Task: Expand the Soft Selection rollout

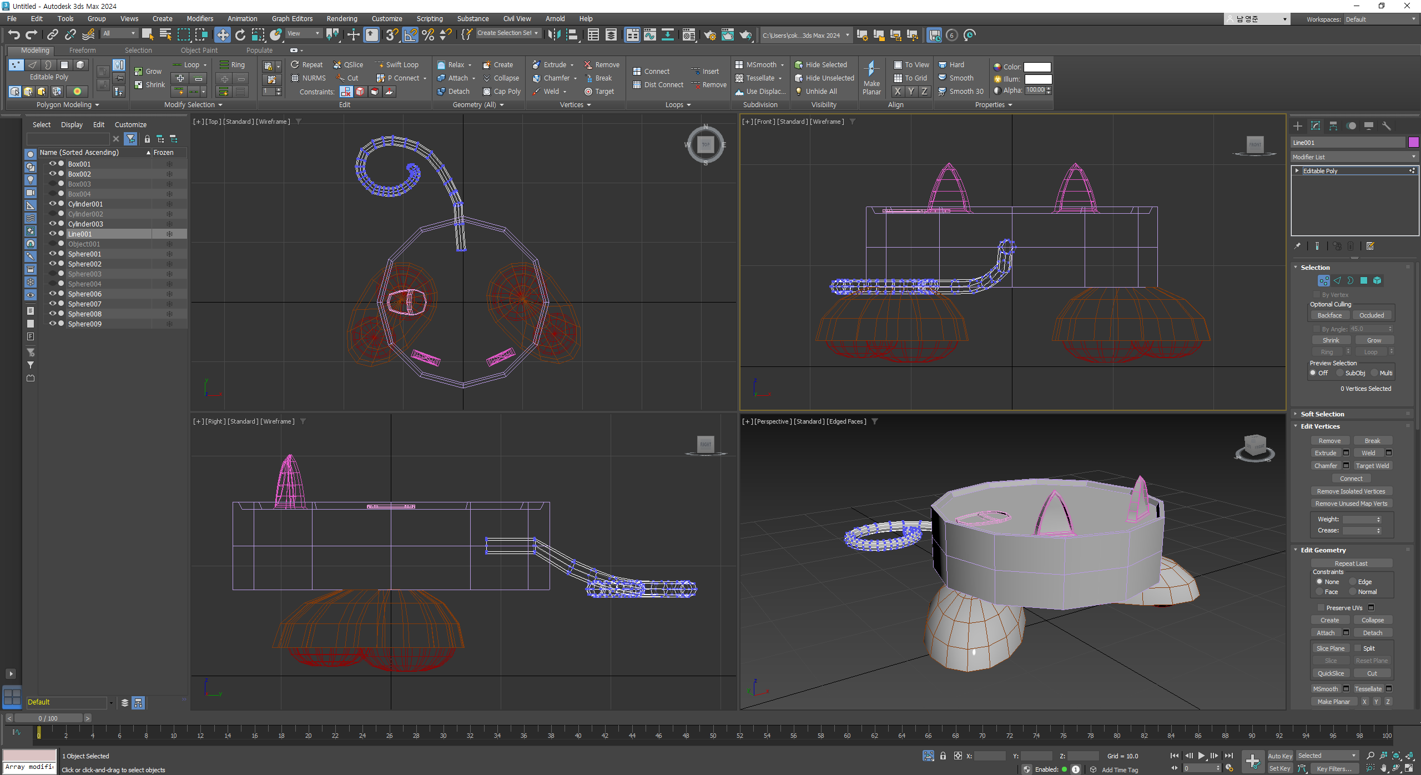Action: 1322,414
